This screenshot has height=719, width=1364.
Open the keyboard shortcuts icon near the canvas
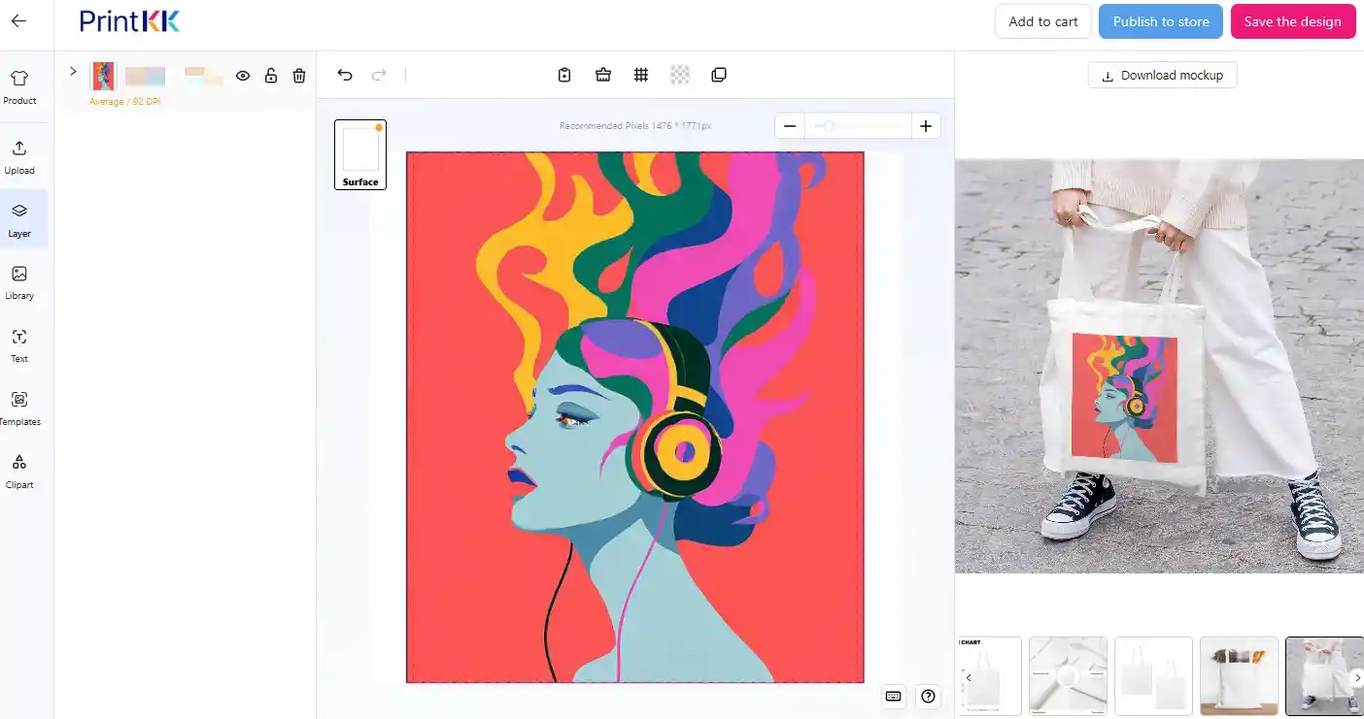point(893,696)
